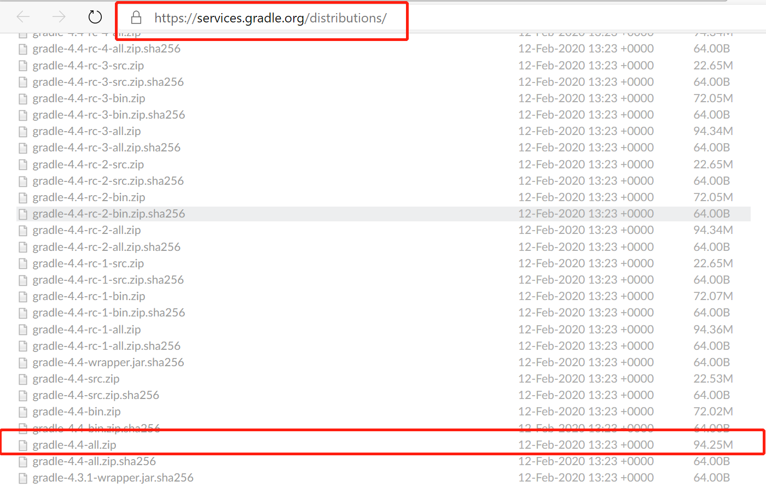Click file icon beside gradle-4.4-bin.zip
The height and width of the screenshot is (487, 766).
point(22,412)
